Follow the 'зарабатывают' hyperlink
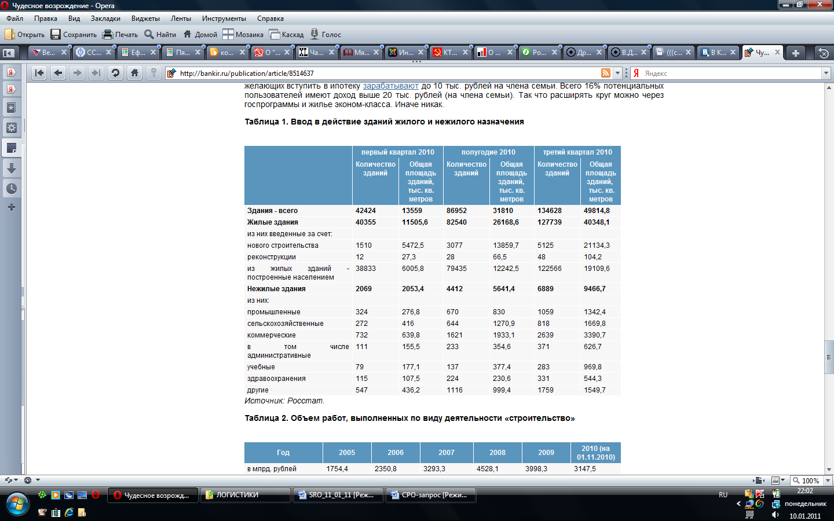 (390, 86)
